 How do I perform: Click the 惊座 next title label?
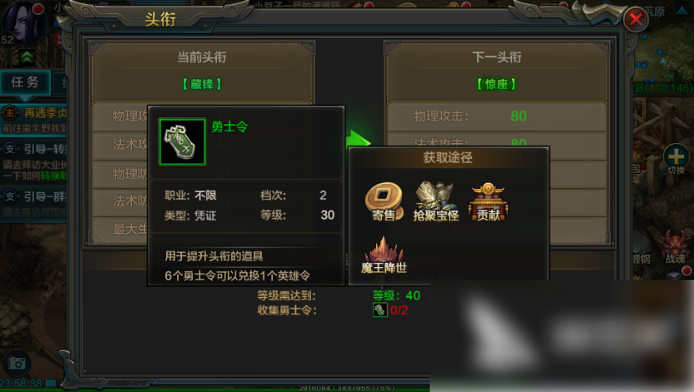(497, 84)
